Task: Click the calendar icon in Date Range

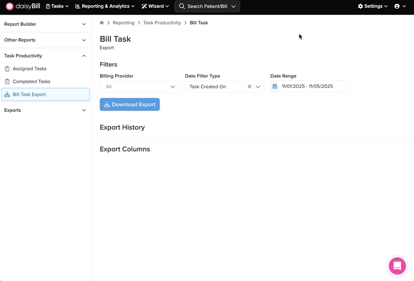Action: [275, 87]
